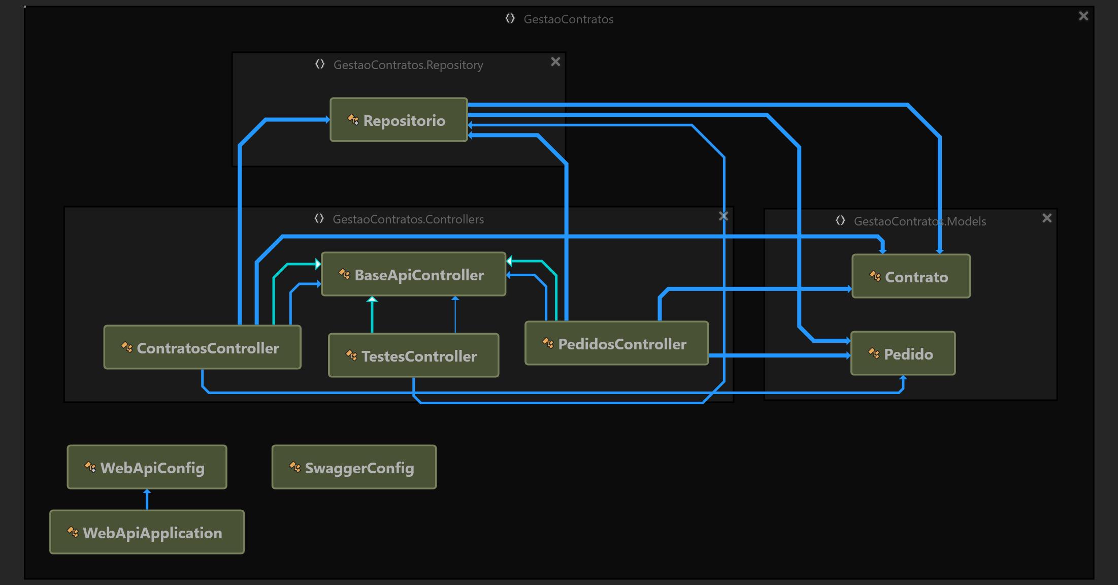Click the class icon on the SwaggerConfig node
1118x585 pixels.
tap(294, 467)
